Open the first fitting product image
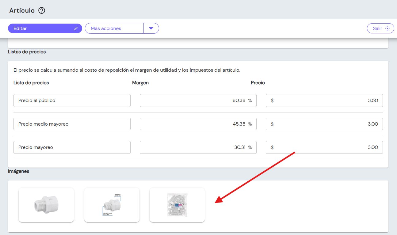The image size is (397, 235). point(46,205)
